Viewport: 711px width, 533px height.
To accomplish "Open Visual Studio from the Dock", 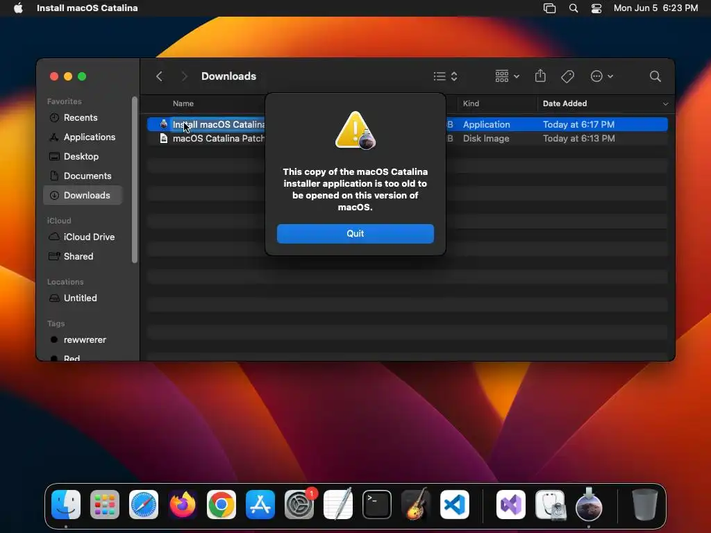I will pos(511,505).
